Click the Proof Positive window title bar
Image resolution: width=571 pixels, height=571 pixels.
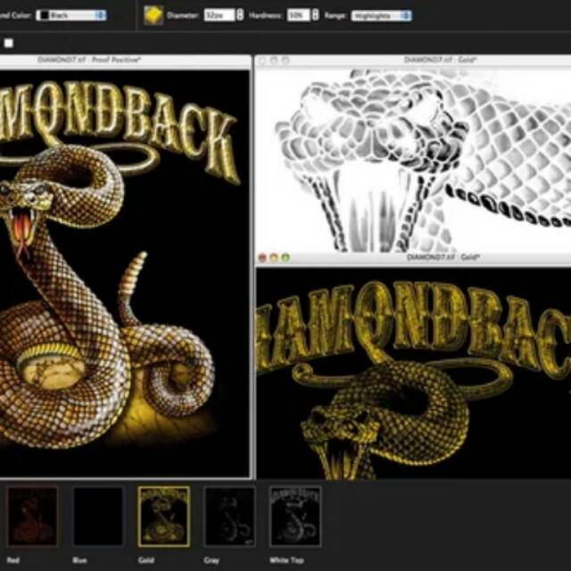[x=125, y=61]
